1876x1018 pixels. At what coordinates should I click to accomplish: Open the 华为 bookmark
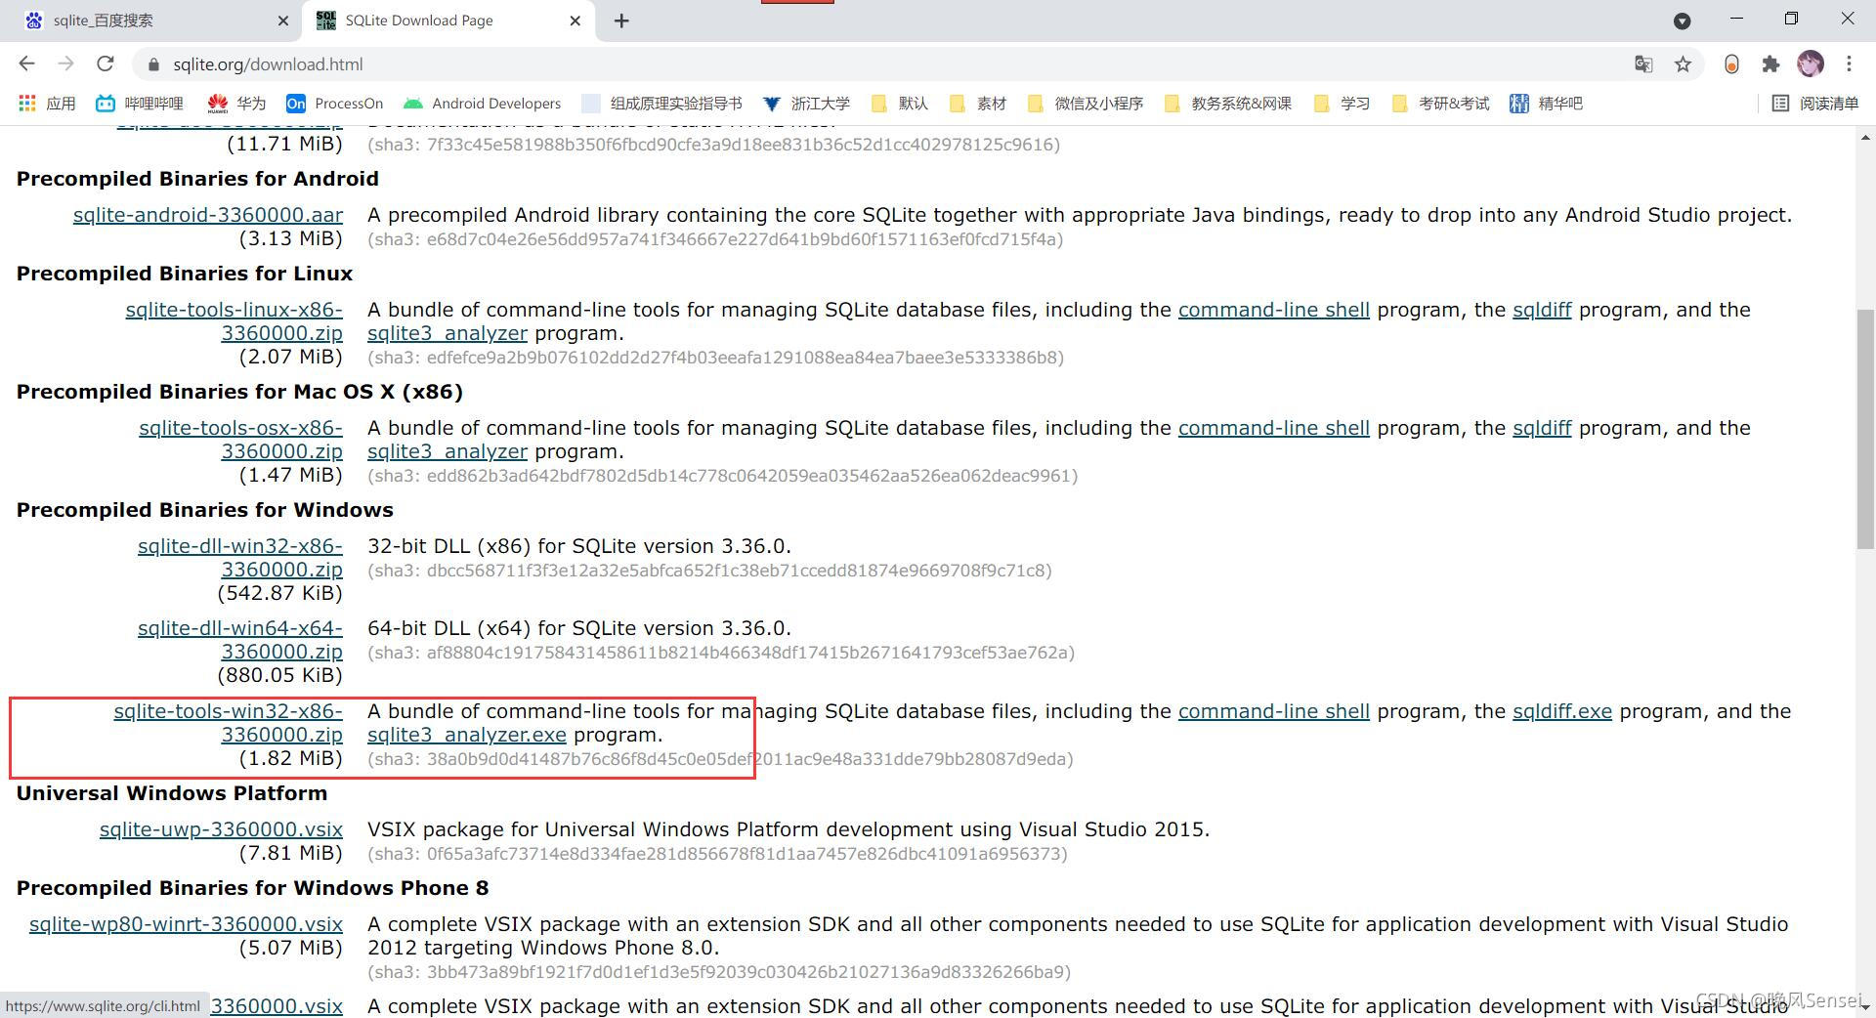click(x=236, y=104)
